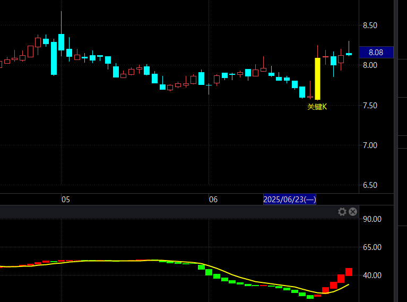
Task: Click the 8.00 price axis label
Action: [370, 65]
